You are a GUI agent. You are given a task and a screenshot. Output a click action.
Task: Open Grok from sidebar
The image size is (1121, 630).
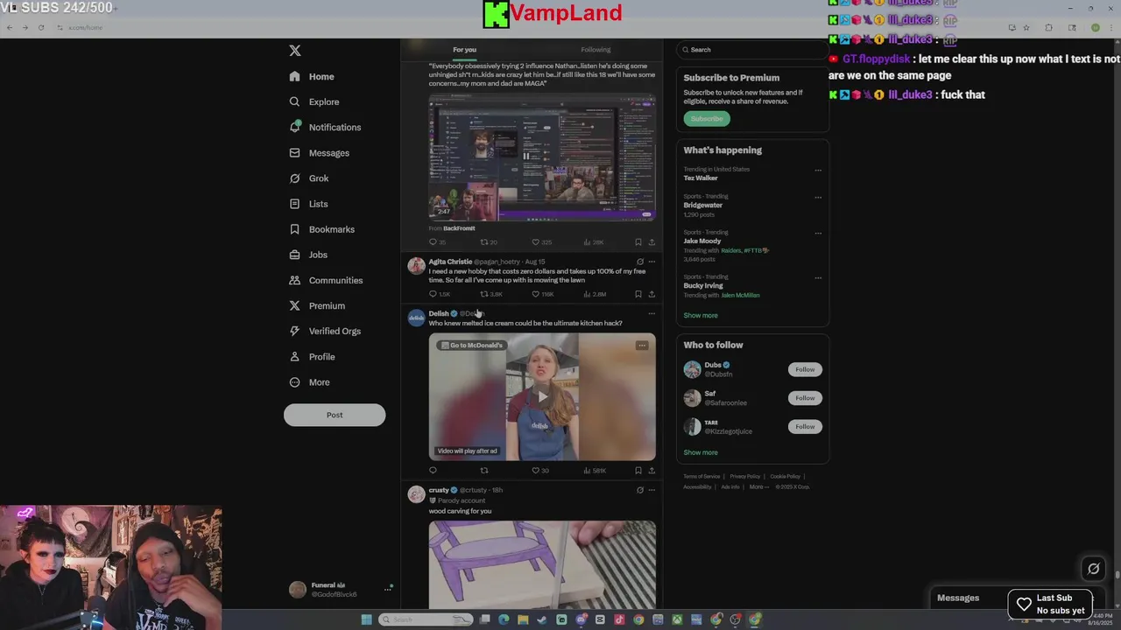309,178
